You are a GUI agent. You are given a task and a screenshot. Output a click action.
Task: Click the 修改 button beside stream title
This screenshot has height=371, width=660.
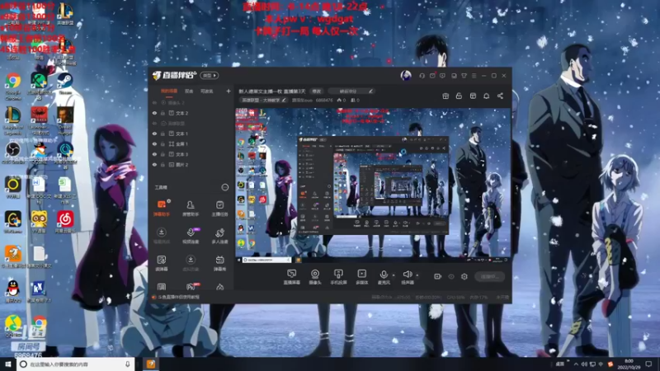316,92
